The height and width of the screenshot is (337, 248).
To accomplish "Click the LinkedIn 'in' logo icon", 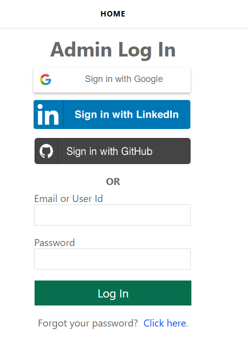I will tap(48, 114).
